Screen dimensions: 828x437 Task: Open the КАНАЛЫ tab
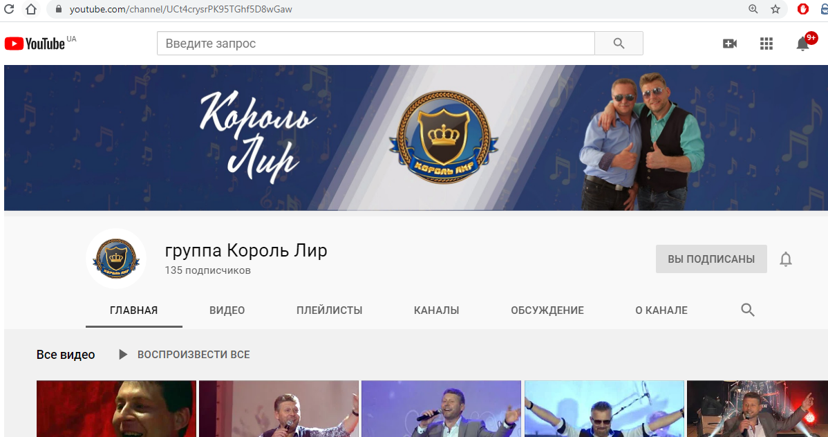click(436, 310)
